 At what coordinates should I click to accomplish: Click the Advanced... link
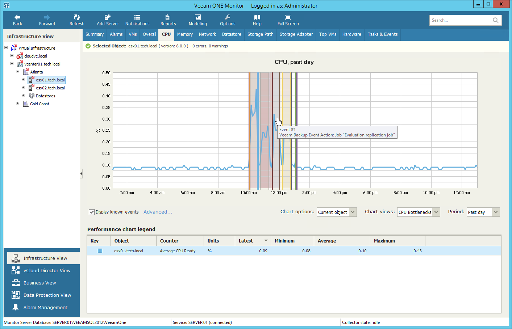158,212
